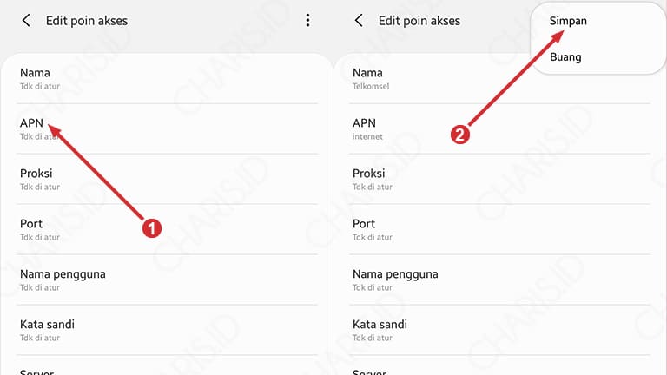This screenshot has height=375, width=667.
Task: Open Port setting on left screen
Action: pos(32,228)
